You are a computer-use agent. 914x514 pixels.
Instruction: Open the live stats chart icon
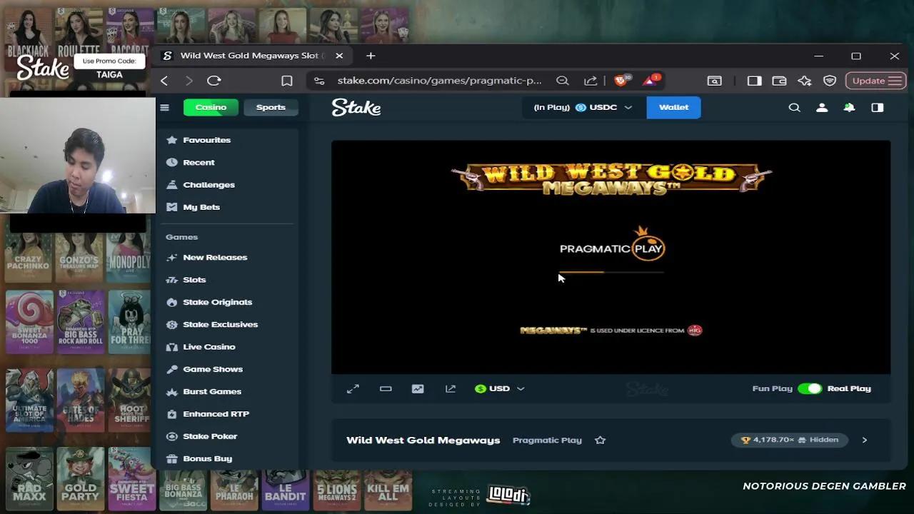point(418,388)
